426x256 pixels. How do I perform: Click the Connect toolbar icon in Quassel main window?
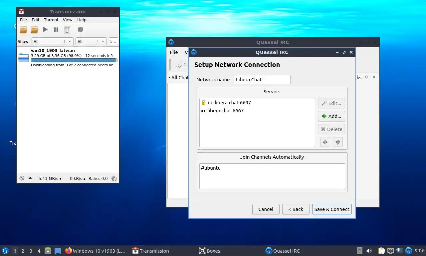pos(179,65)
